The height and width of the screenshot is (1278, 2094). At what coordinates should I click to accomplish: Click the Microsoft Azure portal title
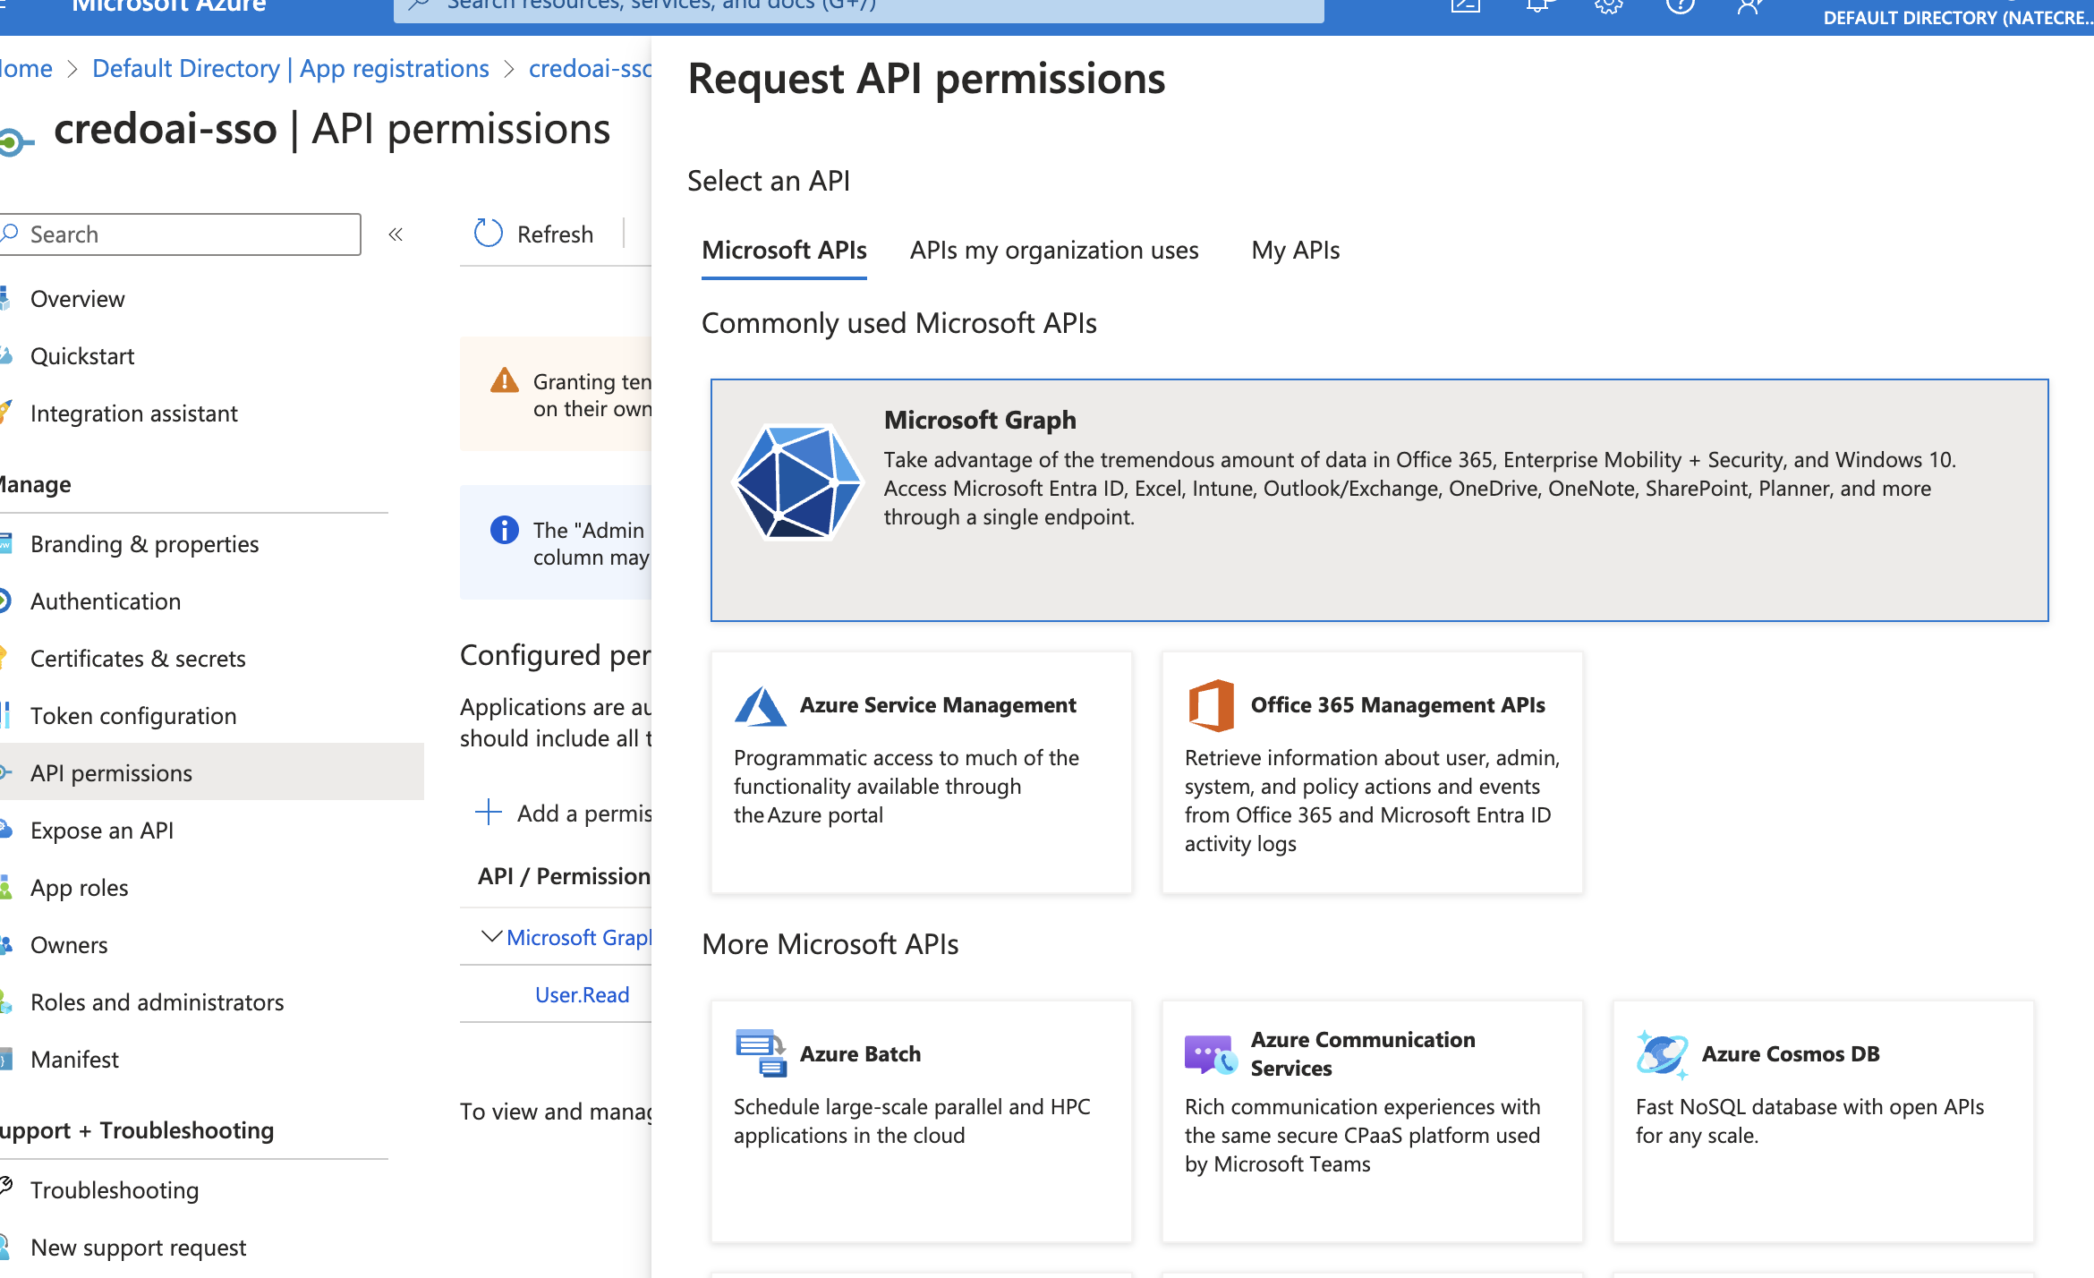tap(168, 6)
